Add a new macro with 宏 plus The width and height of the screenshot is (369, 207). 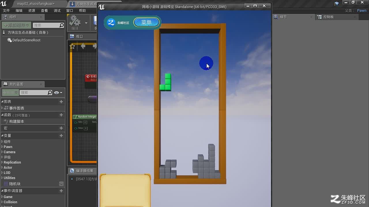click(x=61, y=128)
